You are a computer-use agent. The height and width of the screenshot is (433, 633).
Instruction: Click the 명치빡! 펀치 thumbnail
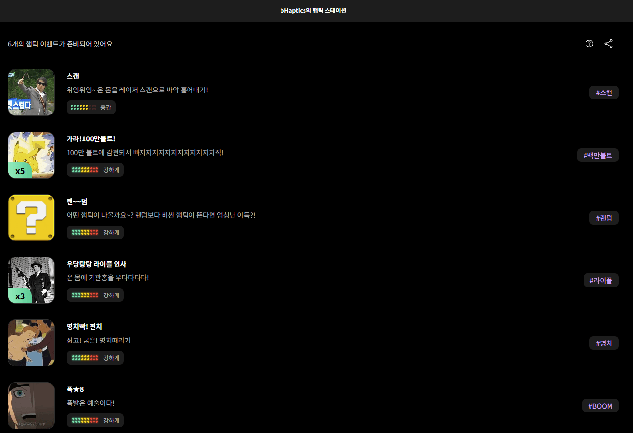[x=31, y=342]
